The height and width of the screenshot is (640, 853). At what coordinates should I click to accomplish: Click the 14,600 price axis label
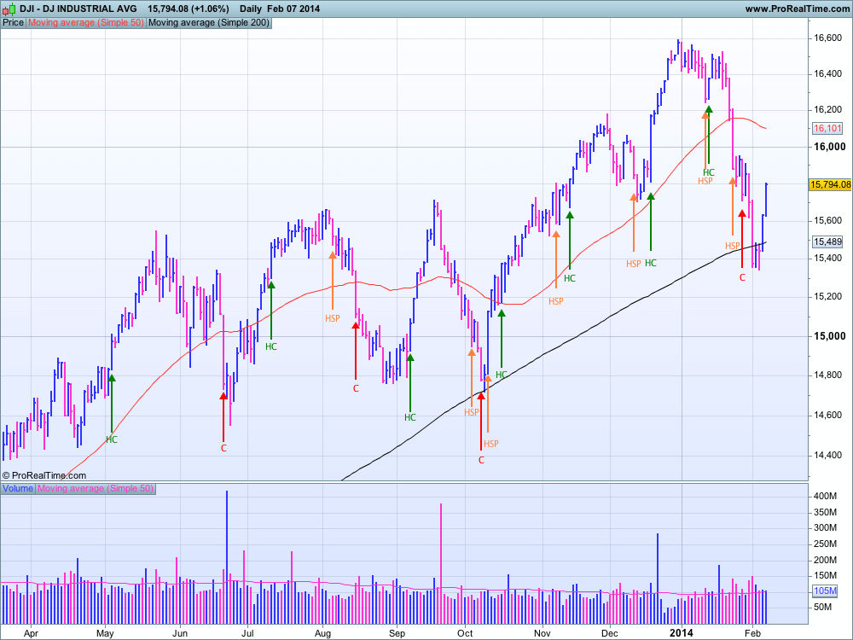tap(827, 416)
